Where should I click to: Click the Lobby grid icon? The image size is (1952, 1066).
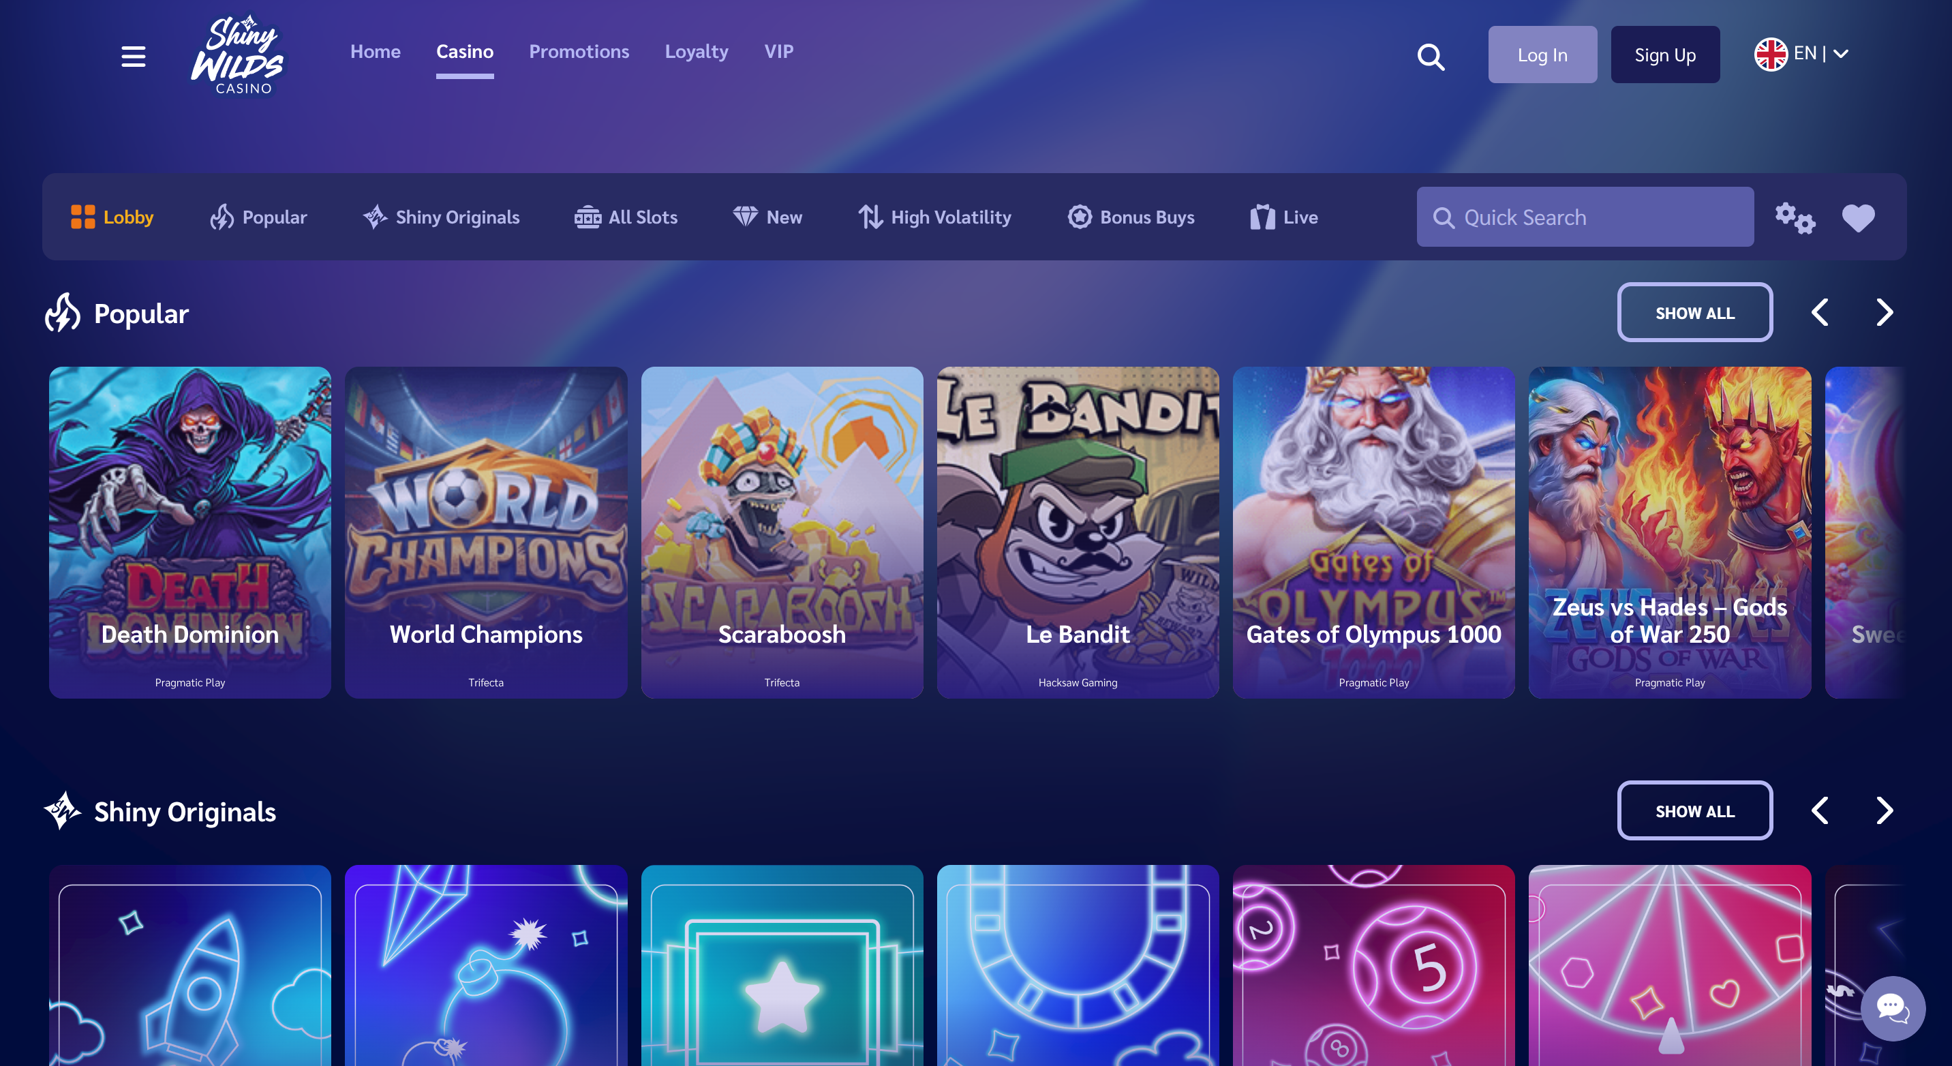pyautogui.click(x=82, y=217)
